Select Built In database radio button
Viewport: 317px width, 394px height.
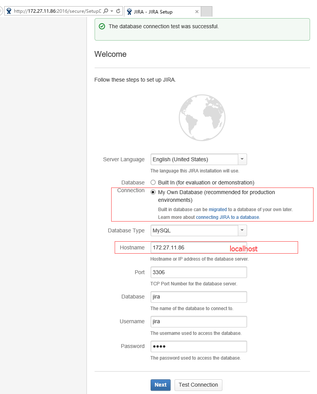[x=153, y=183]
